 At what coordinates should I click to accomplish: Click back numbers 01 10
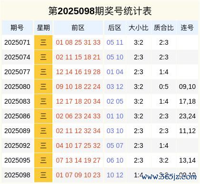coord(115,116)
